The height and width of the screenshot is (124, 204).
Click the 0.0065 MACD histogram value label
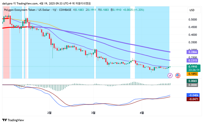click(x=192, y=81)
